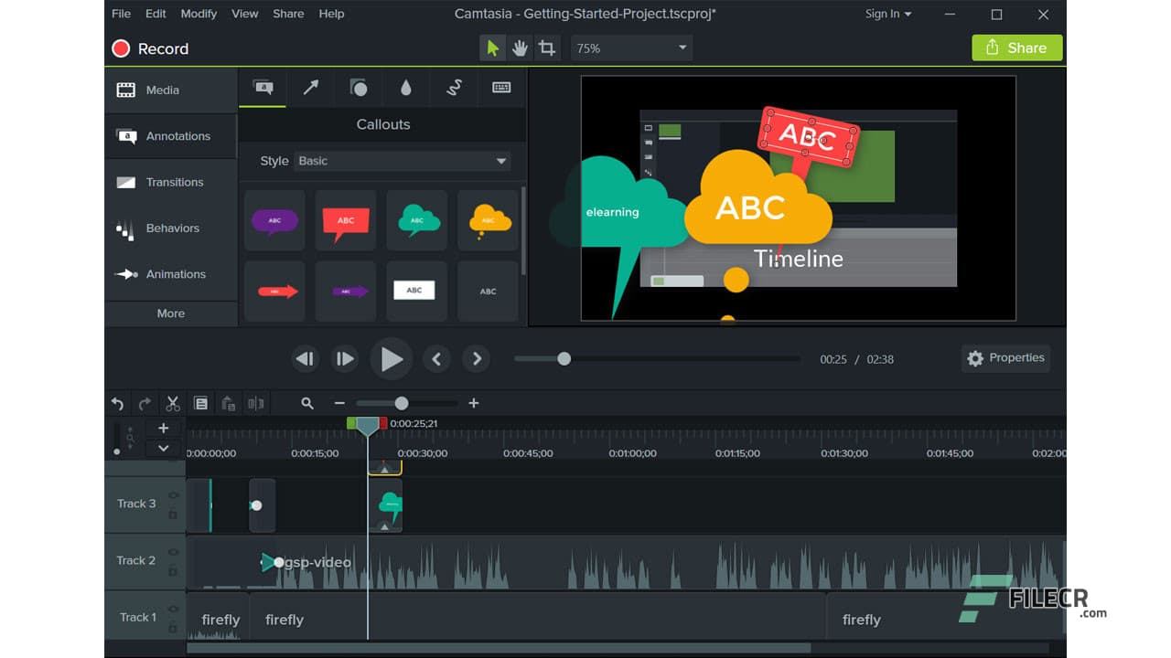Lock Track 1
This screenshot has height=658, width=1171.
point(174,628)
